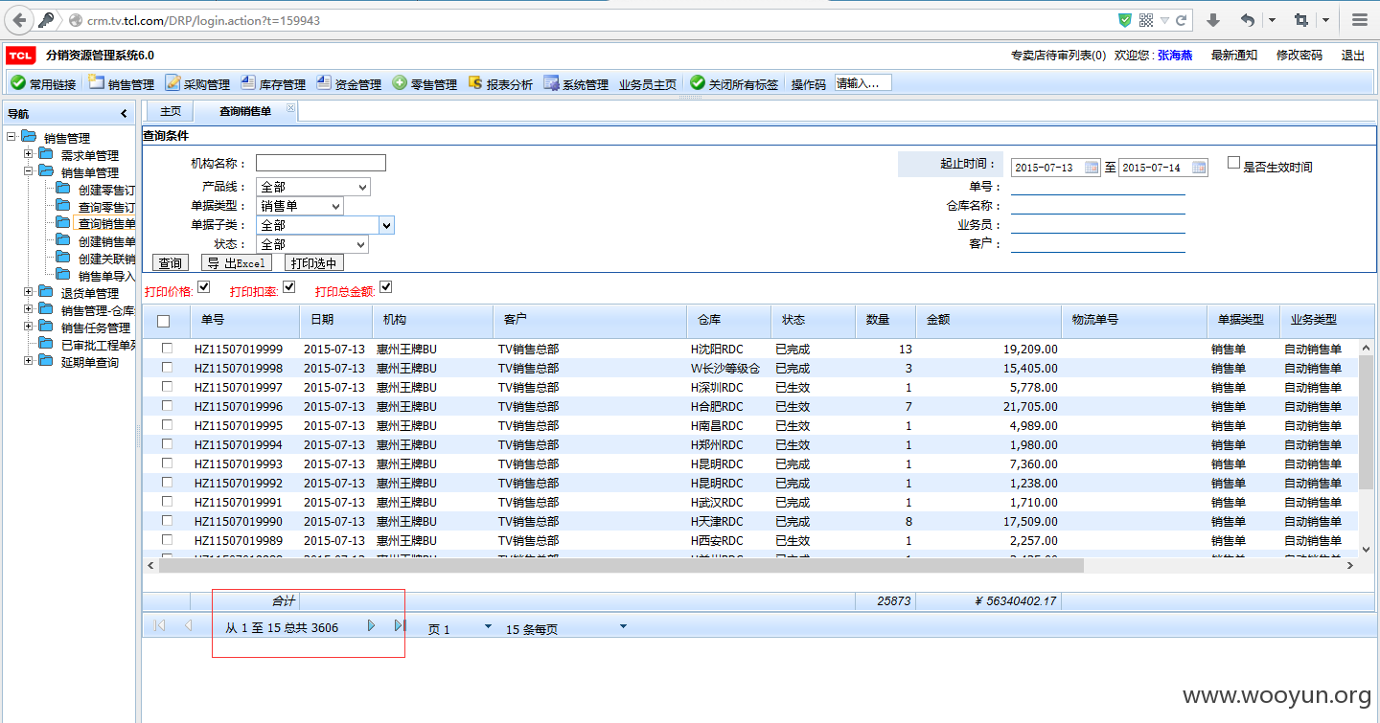Click the green shield icon in address bar

pyautogui.click(x=1125, y=20)
